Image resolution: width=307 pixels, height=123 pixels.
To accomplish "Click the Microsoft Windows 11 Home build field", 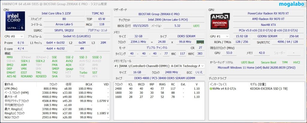I will (x=257, y=68).
